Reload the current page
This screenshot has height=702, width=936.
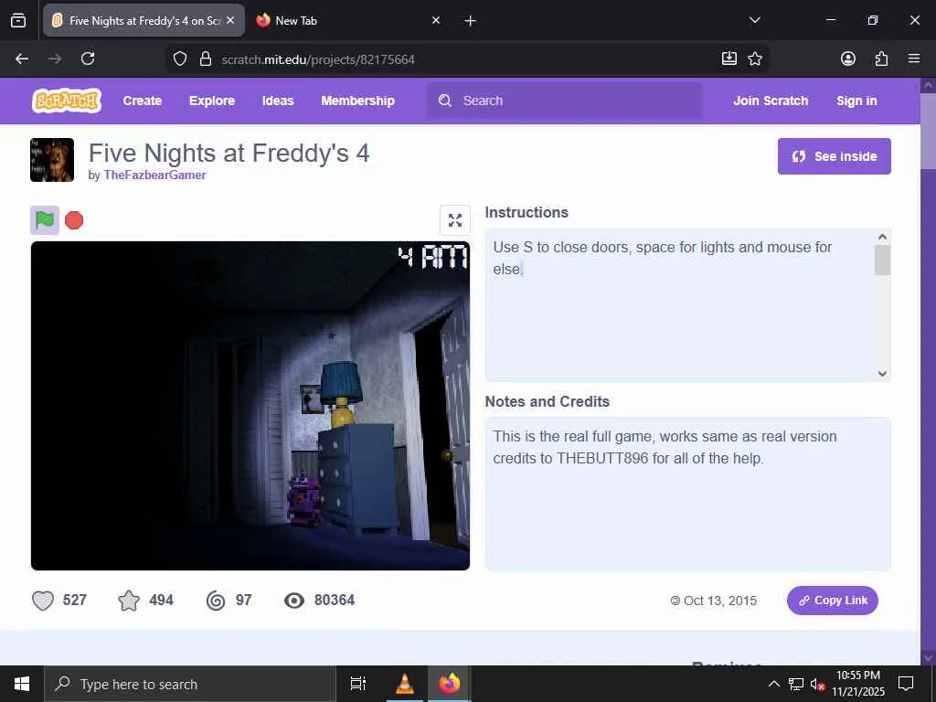(88, 58)
